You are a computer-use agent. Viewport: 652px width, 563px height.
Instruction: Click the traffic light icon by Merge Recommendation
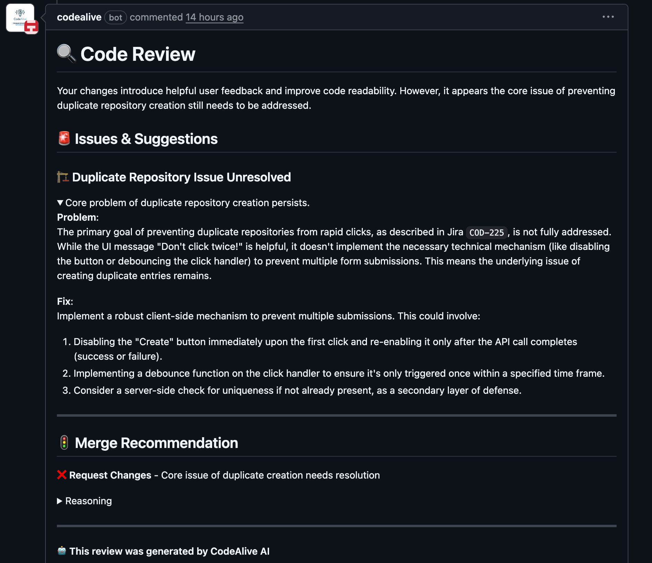click(x=64, y=443)
